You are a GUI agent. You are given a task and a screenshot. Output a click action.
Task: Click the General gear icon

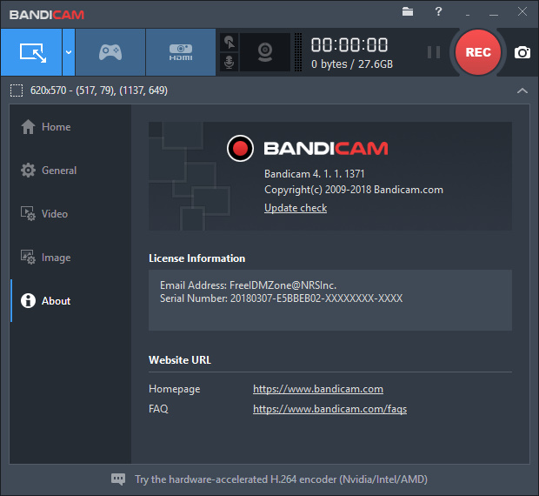pos(28,171)
